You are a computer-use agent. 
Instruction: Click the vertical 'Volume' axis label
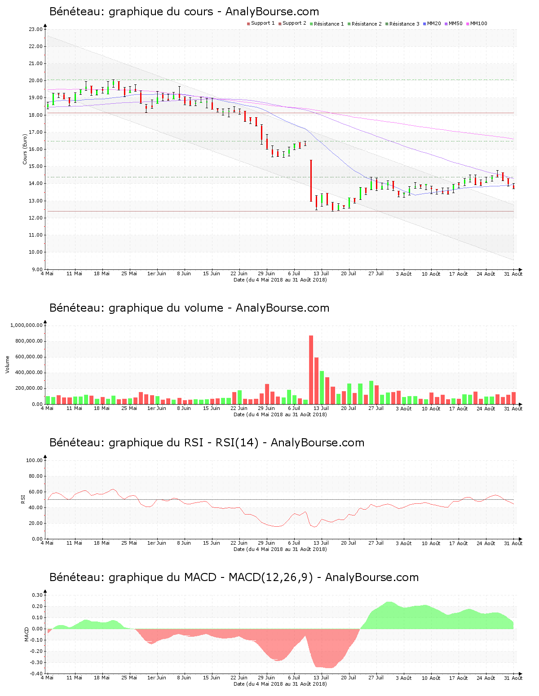tap(7, 364)
